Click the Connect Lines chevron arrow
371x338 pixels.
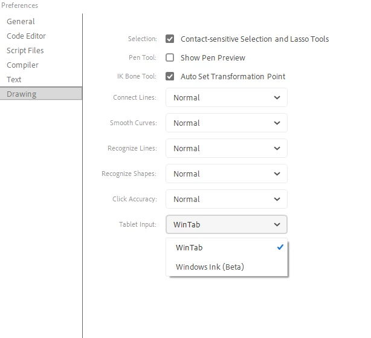tap(277, 97)
